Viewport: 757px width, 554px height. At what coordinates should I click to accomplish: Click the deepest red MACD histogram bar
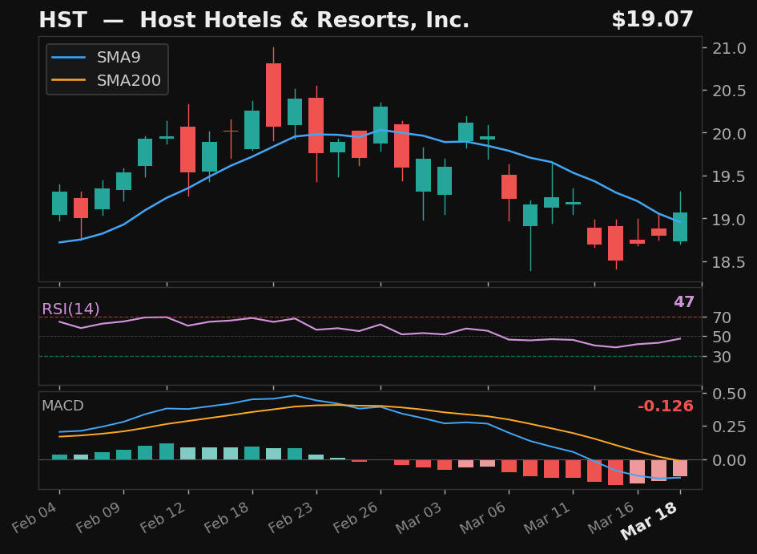point(617,473)
